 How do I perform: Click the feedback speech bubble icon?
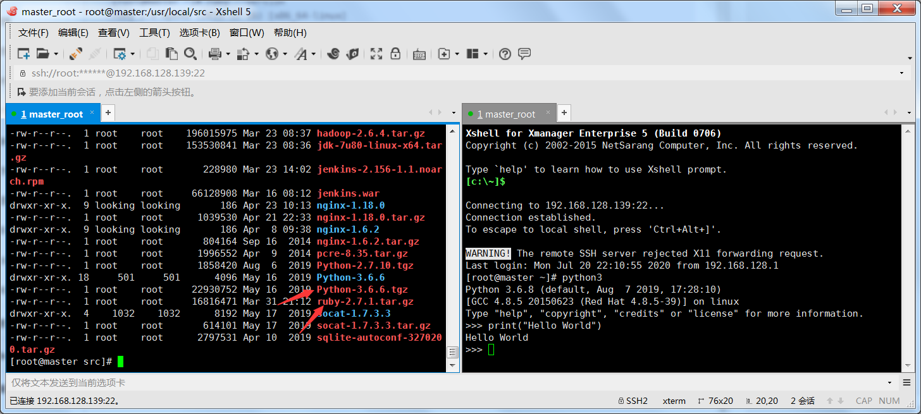524,54
